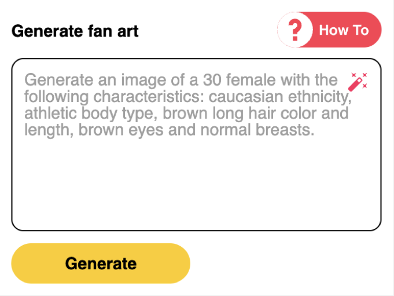Image resolution: width=394 pixels, height=296 pixels.
Task: Click the 'brown eyes and normal breasts' line
Action: click(197, 130)
